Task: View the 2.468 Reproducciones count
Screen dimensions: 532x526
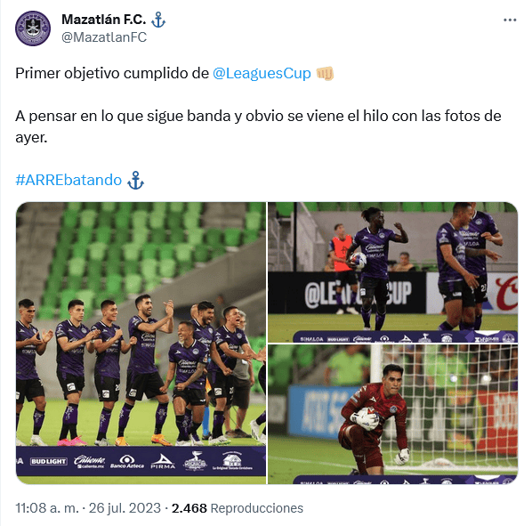Action: (x=238, y=508)
